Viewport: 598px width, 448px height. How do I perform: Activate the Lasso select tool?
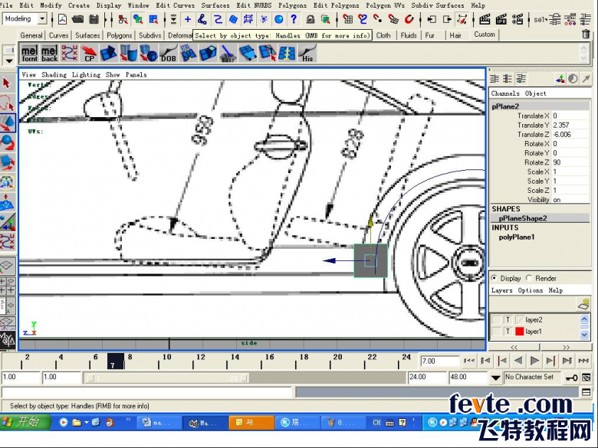pyautogui.click(x=7, y=103)
